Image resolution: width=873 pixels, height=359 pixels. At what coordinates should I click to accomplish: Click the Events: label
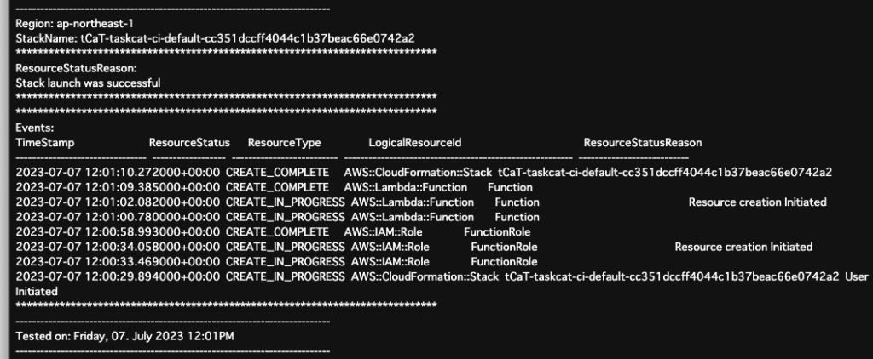pos(34,128)
